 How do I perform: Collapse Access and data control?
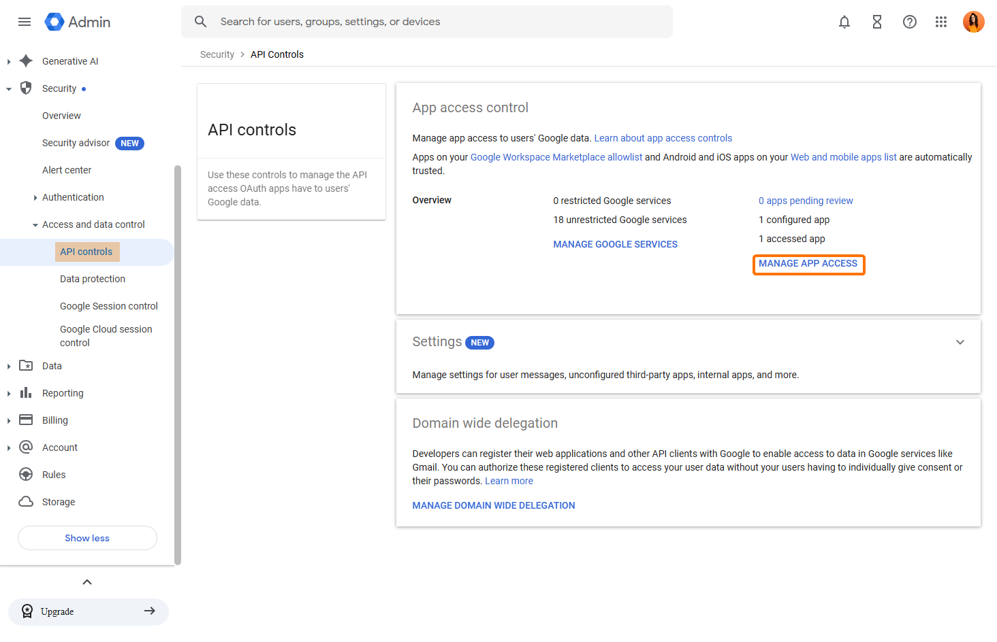pyautogui.click(x=35, y=225)
